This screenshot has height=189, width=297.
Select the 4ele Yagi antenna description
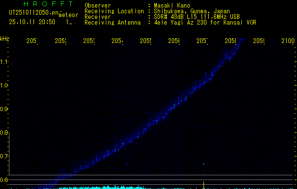click(x=205, y=22)
